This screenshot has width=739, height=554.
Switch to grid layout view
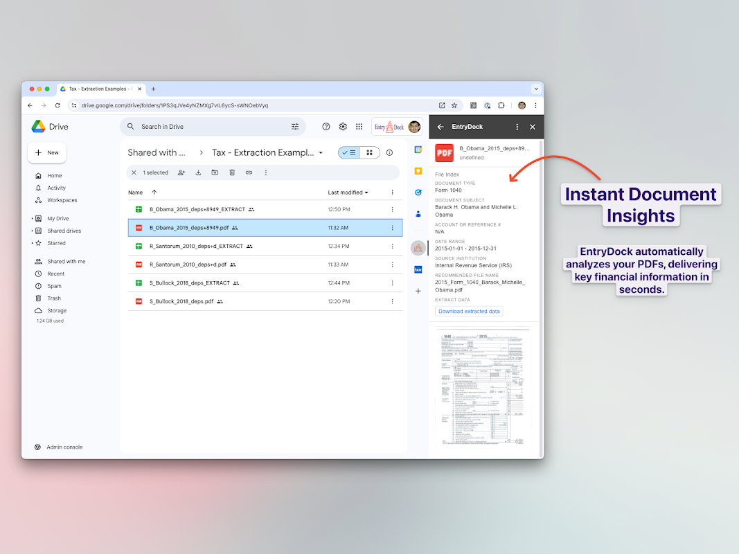(x=370, y=152)
